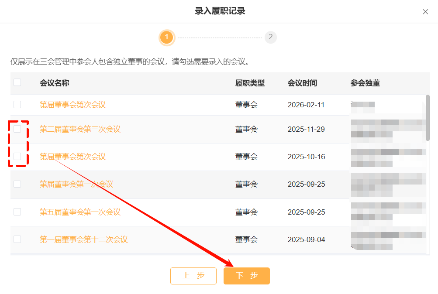
Task: Toggle the select-all checkbox in table header
Action: (17, 82)
